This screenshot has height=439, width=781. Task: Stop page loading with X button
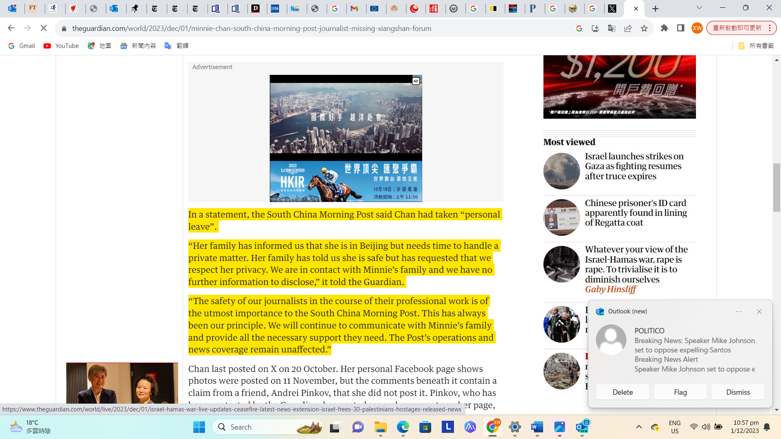pos(44,28)
